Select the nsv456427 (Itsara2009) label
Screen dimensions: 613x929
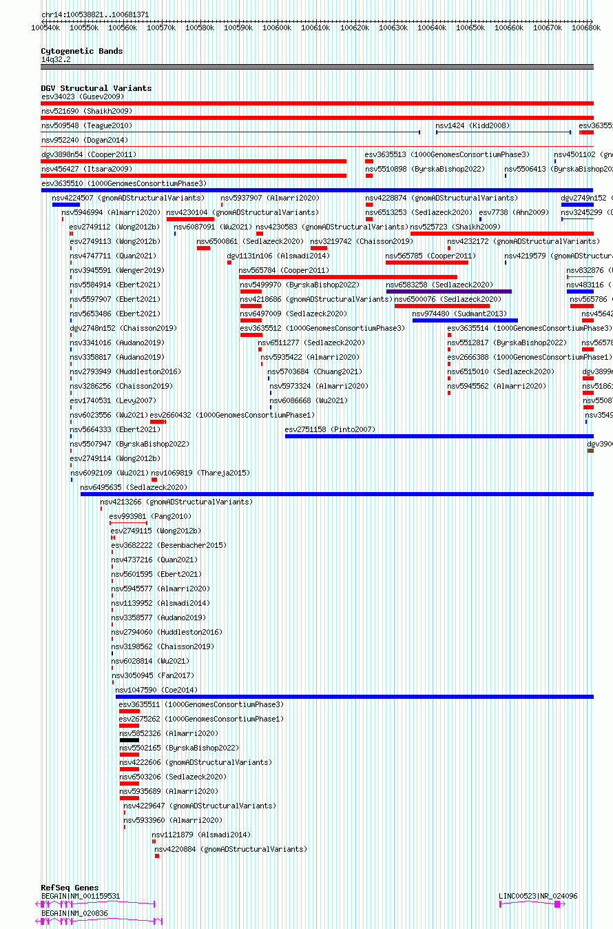[x=86, y=169]
